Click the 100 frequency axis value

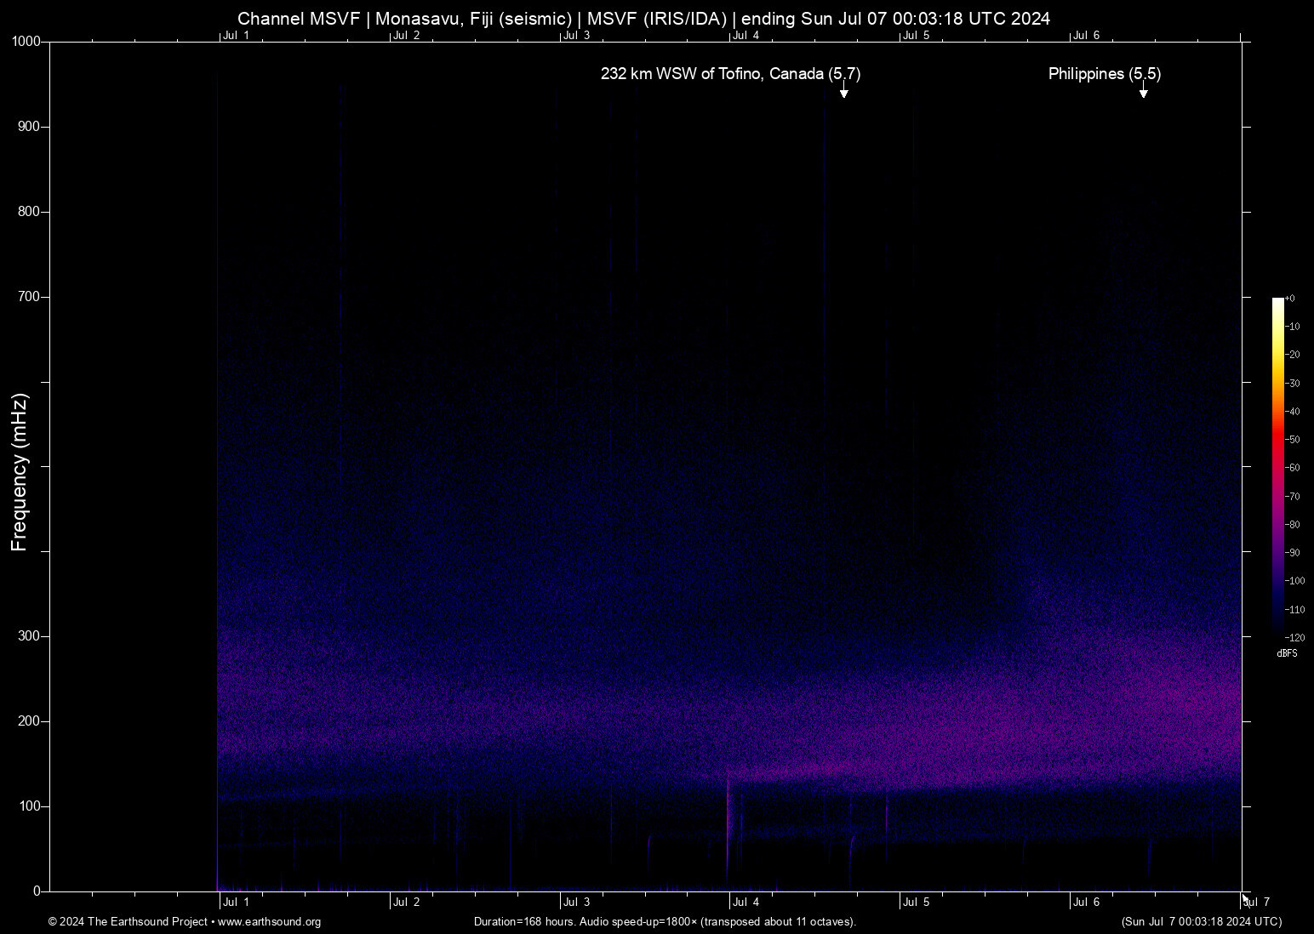click(x=30, y=806)
